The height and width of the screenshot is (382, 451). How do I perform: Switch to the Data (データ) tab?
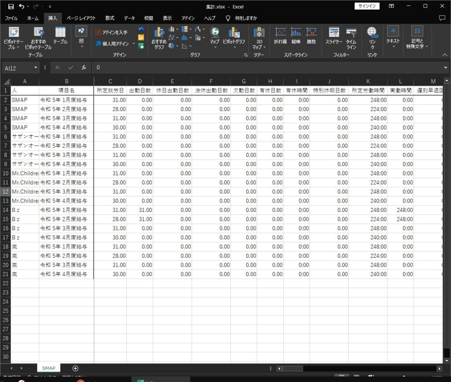(129, 18)
